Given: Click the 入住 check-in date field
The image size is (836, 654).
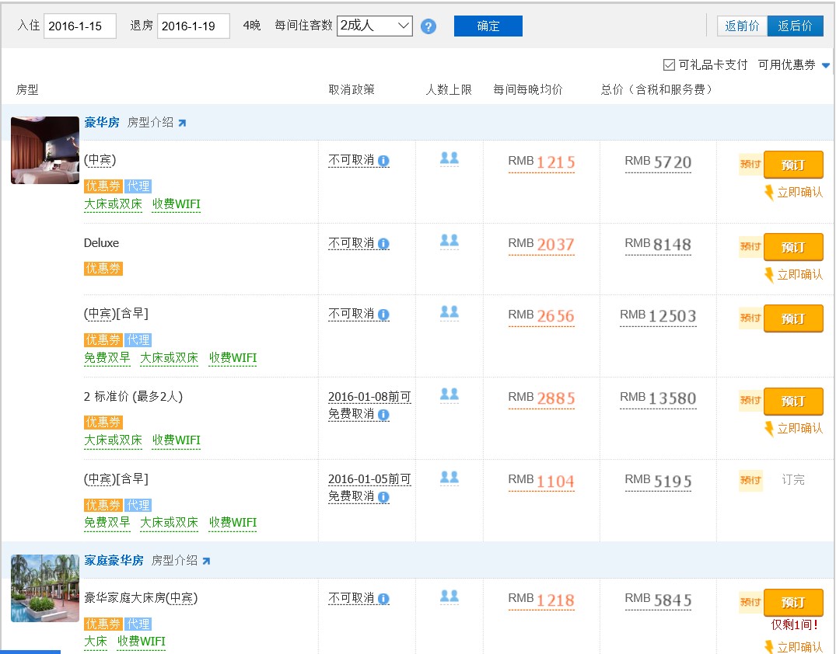Looking at the screenshot, I should 80,26.
